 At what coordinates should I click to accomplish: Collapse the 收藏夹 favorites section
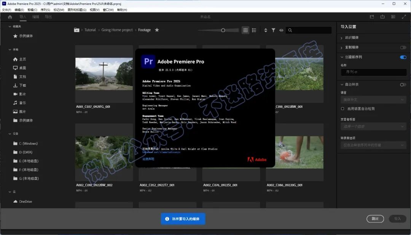(x=10, y=27)
